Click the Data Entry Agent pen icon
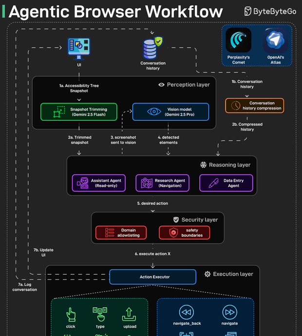Image resolution: width=302 pixels, height=336 pixels. coord(213,183)
